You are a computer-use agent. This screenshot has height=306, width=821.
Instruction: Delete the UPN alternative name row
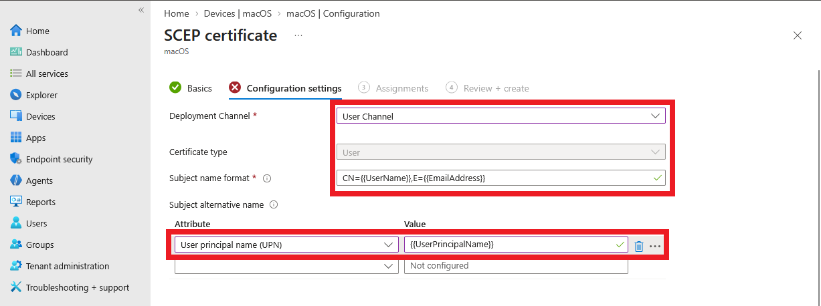[x=638, y=246]
